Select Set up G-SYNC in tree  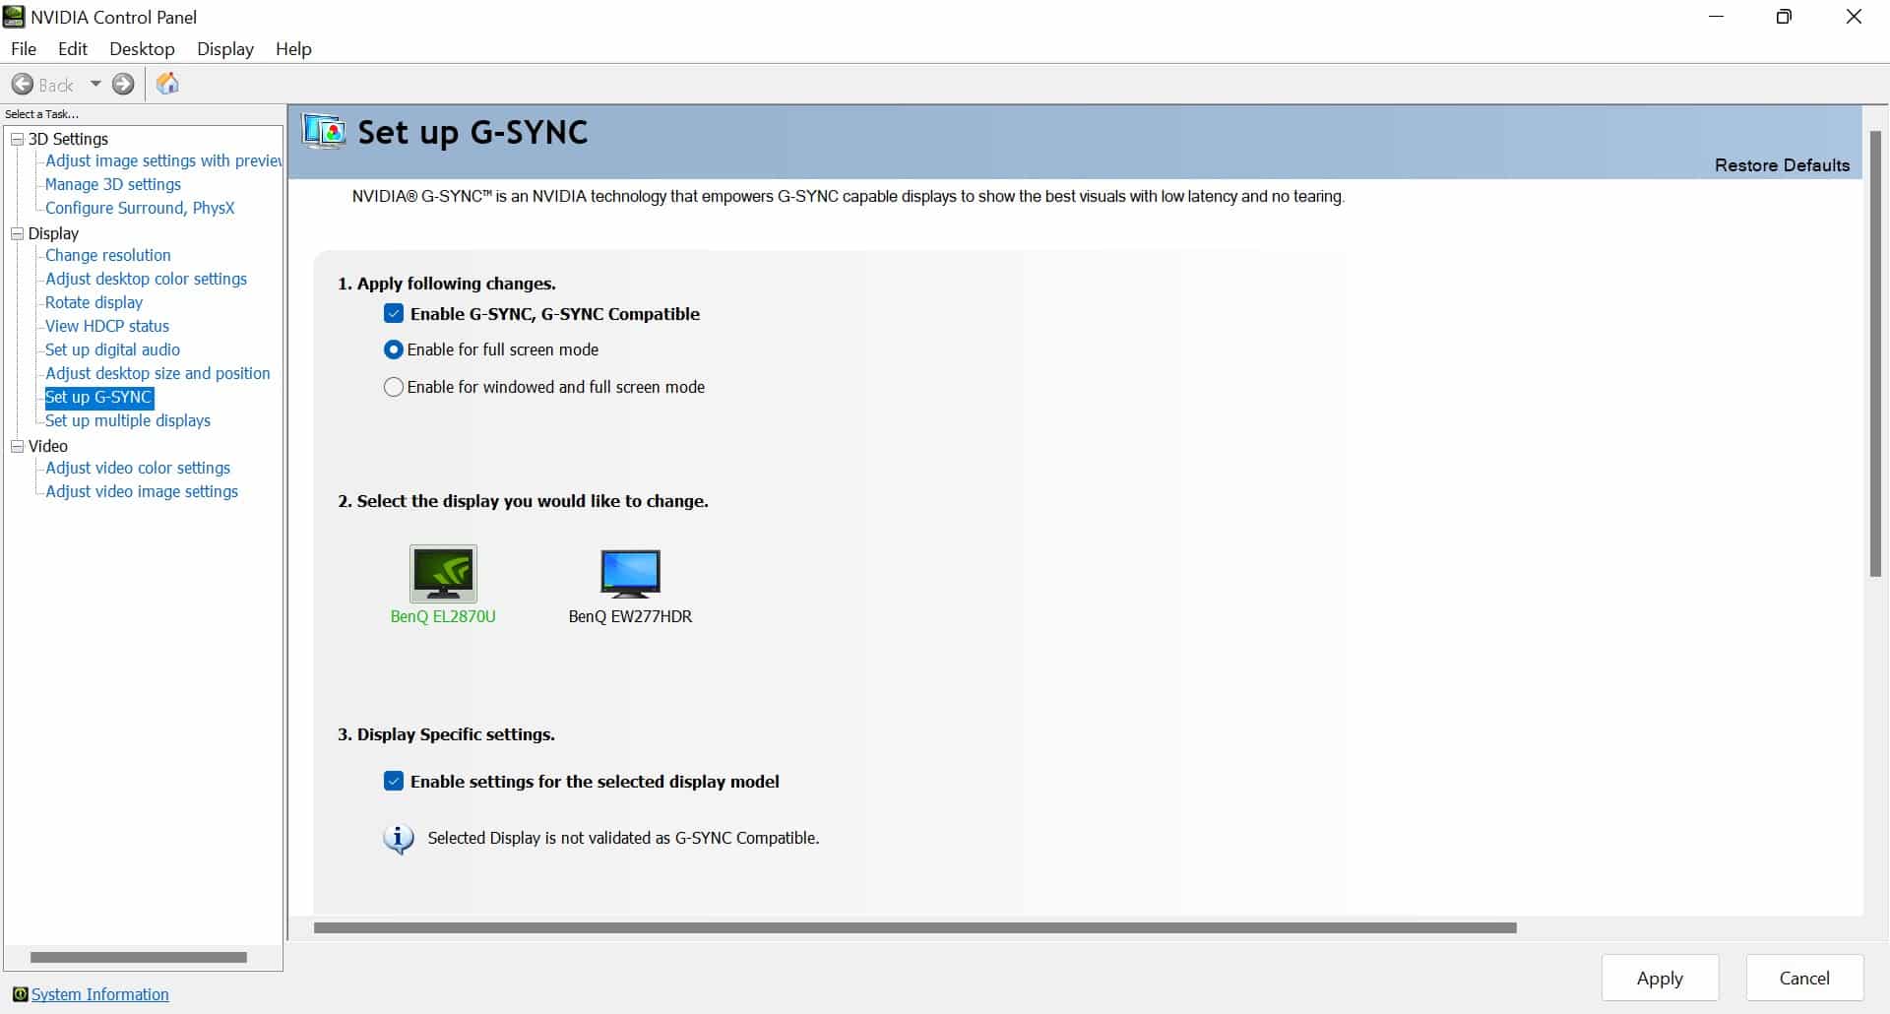coord(98,397)
